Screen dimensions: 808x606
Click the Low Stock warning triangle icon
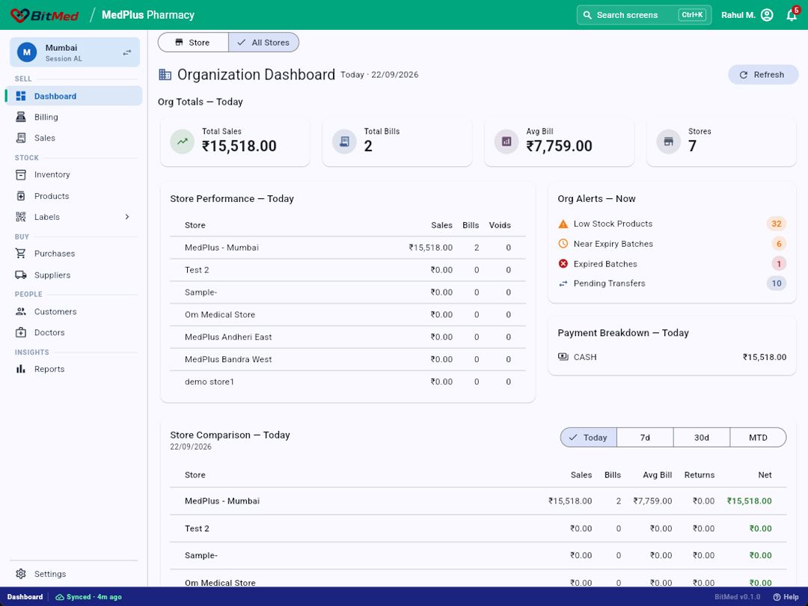[563, 224]
